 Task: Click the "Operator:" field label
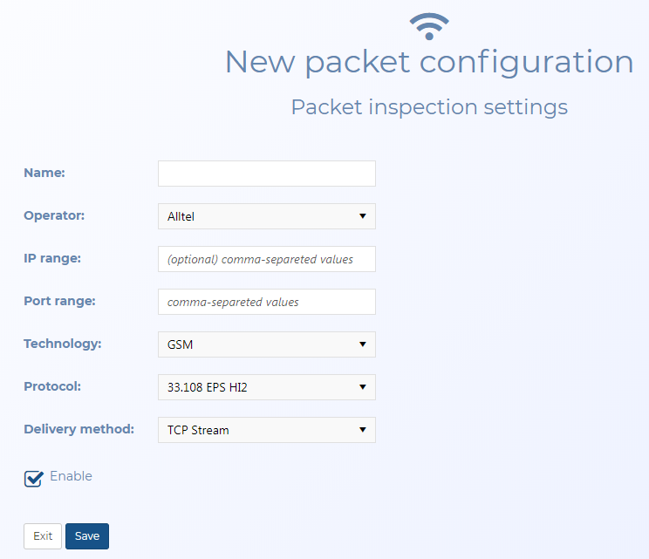tap(54, 215)
